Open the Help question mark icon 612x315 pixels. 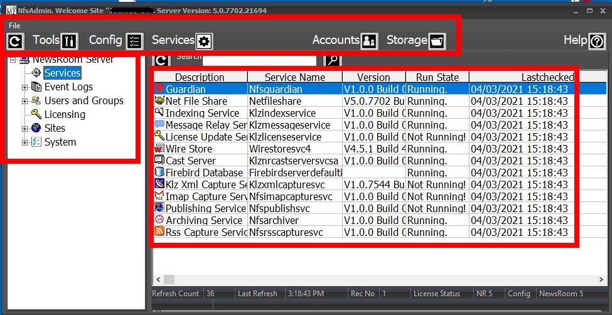click(597, 41)
